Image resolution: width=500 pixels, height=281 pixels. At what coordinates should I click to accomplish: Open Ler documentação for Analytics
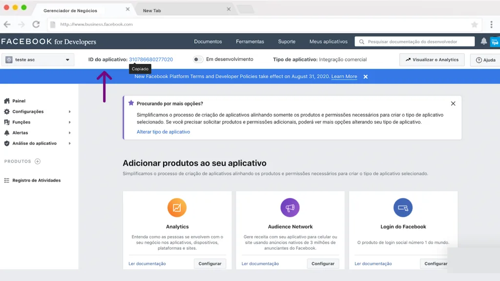point(147,263)
